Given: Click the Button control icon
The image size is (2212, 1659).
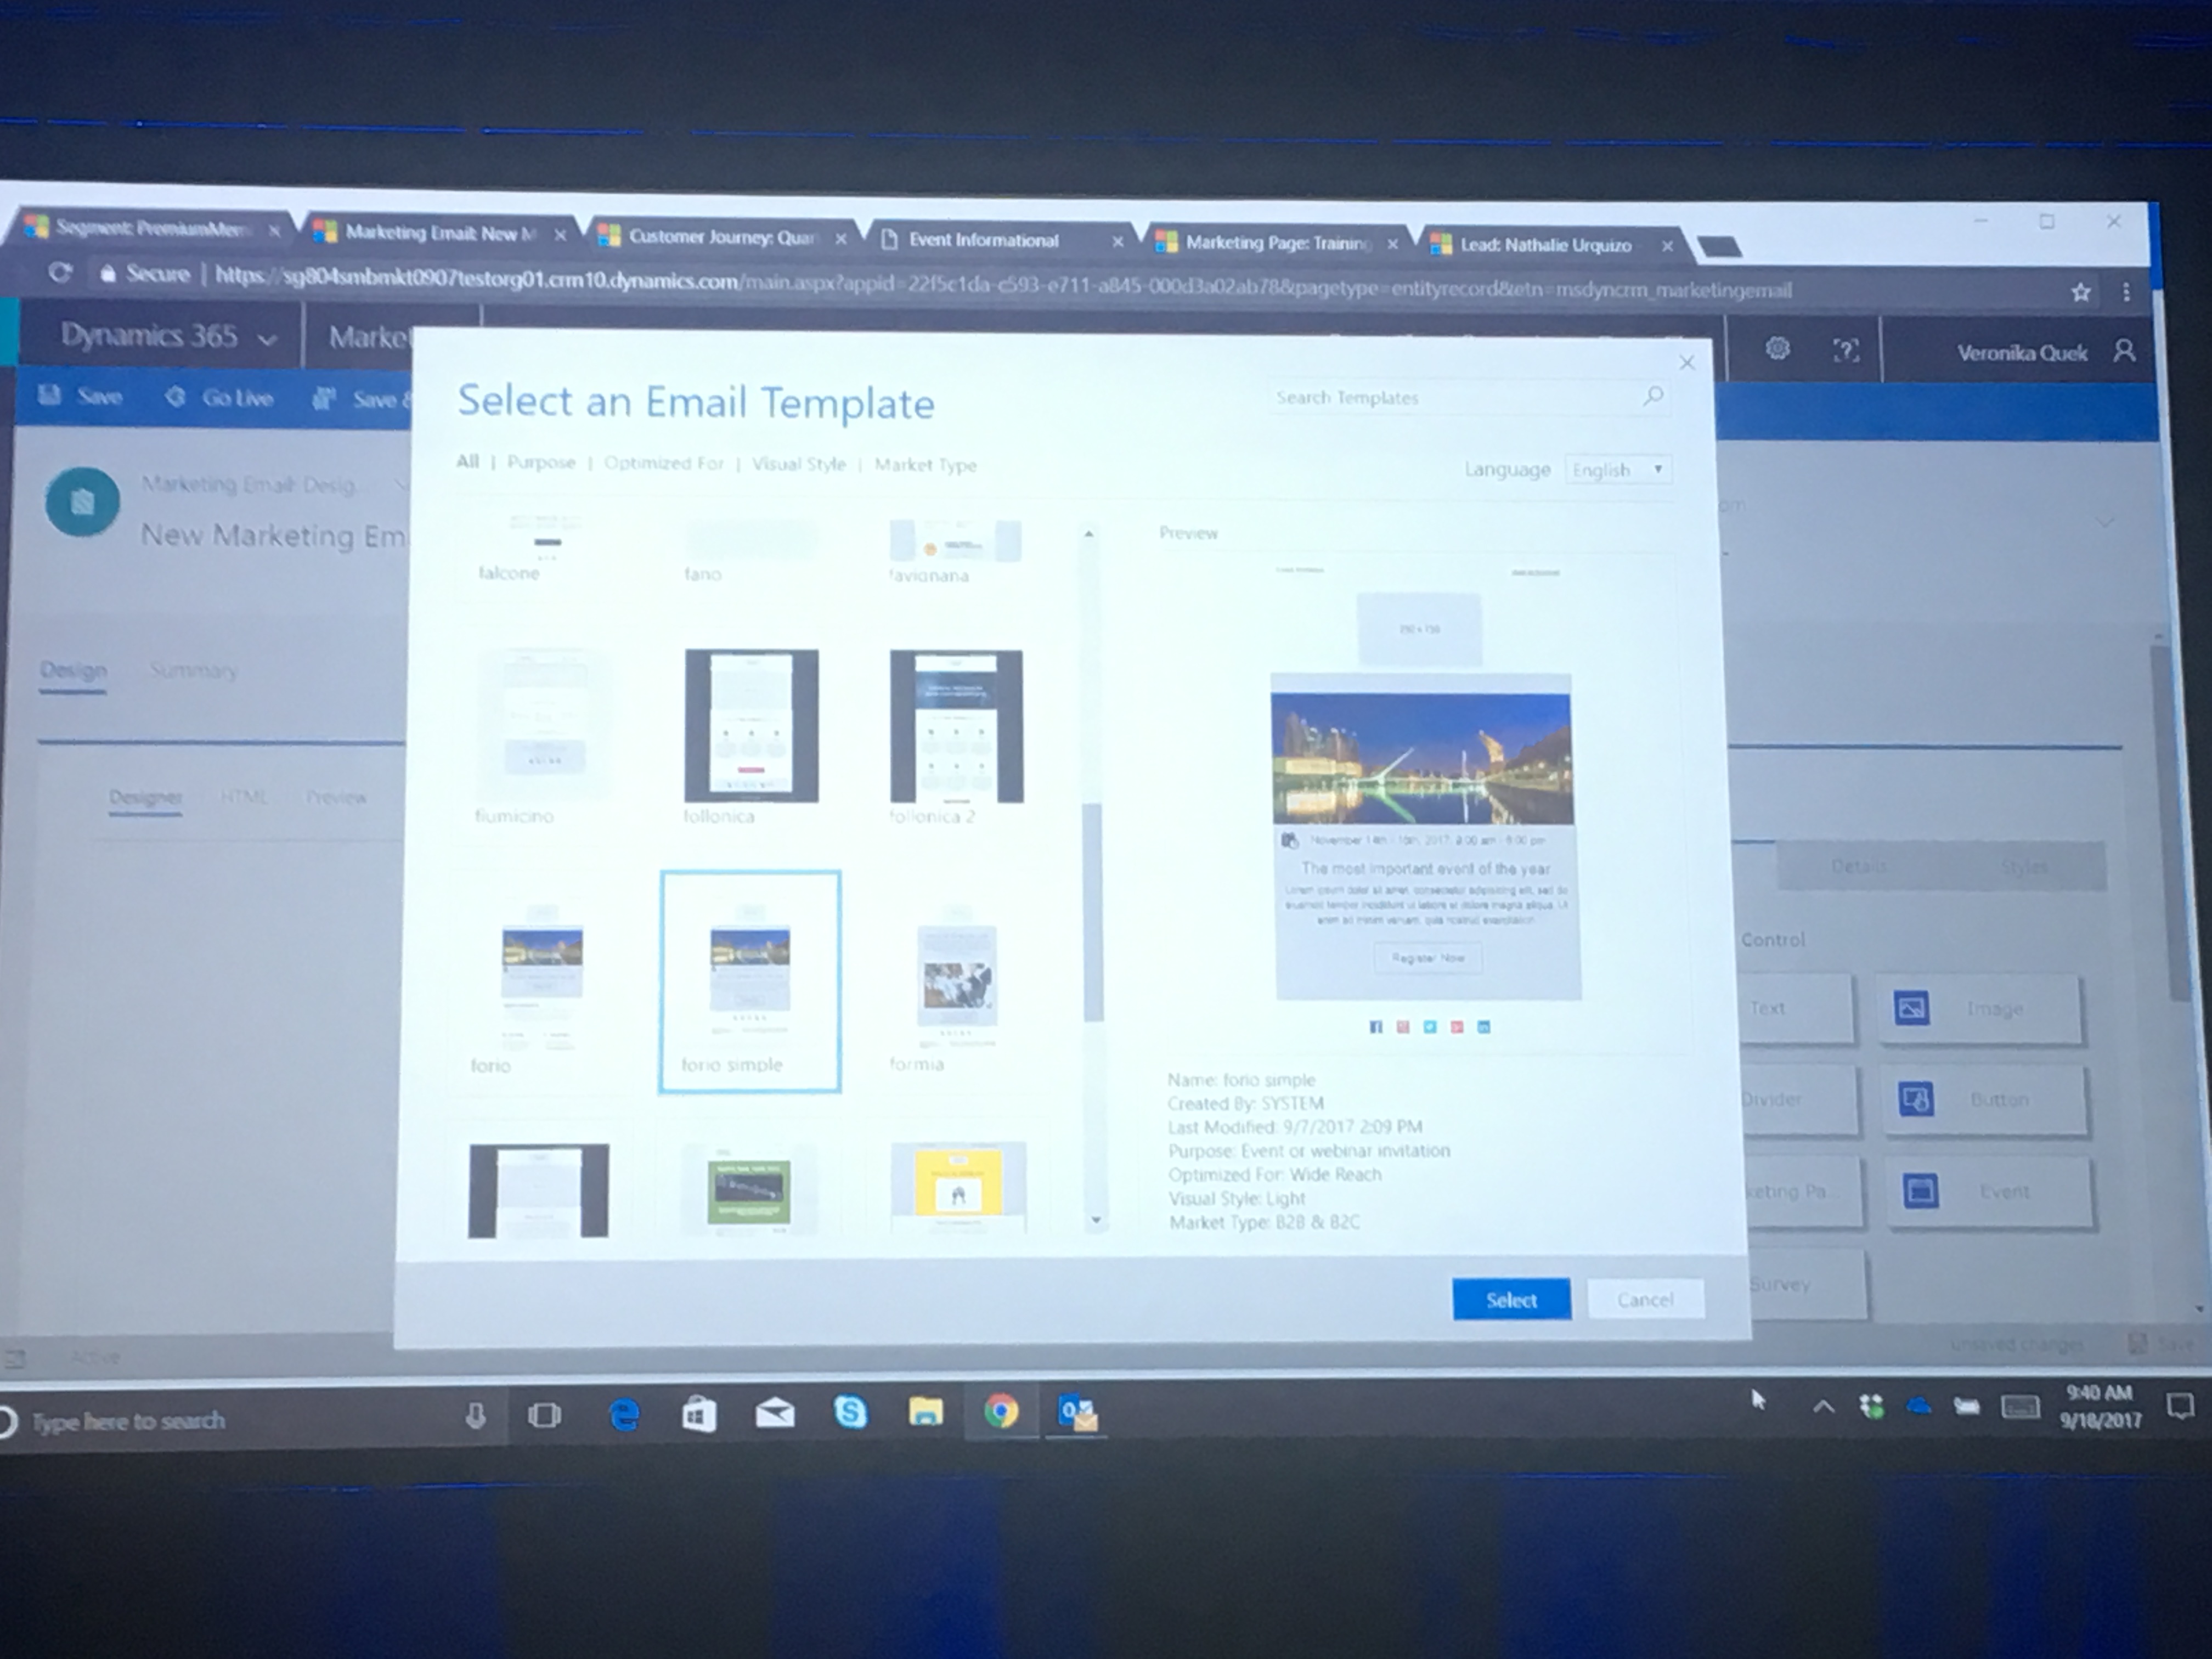Looking at the screenshot, I should [x=1916, y=1100].
